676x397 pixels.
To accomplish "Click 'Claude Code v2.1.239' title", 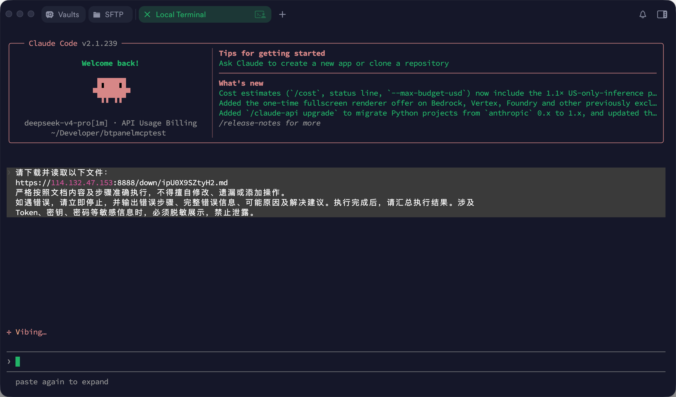I will (73, 43).
